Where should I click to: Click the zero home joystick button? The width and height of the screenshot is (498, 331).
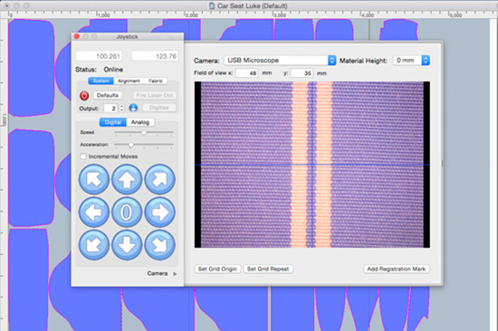click(x=127, y=213)
